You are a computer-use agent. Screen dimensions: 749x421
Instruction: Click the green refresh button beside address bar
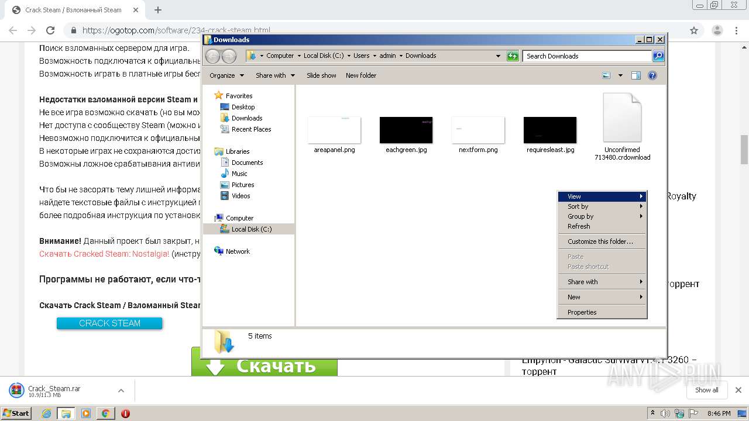[x=513, y=56]
